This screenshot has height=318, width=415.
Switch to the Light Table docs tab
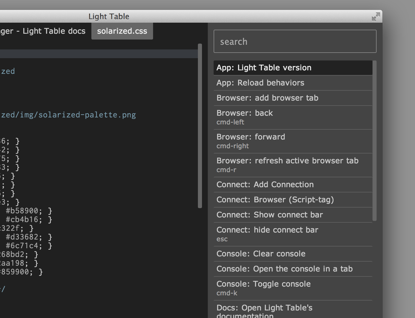pos(43,31)
